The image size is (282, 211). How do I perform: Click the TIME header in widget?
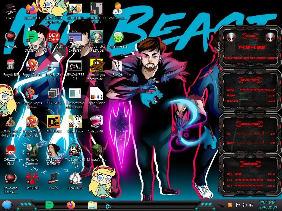[250, 37]
